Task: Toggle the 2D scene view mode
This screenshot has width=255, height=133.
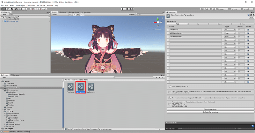Action: point(70,14)
